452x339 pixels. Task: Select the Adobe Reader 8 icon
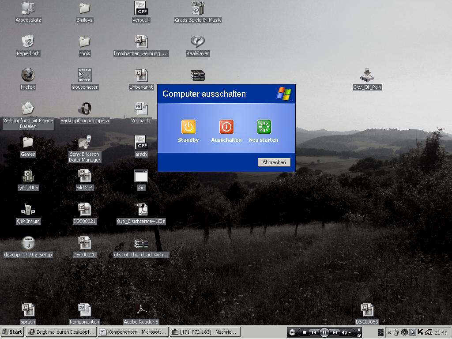[141, 310]
